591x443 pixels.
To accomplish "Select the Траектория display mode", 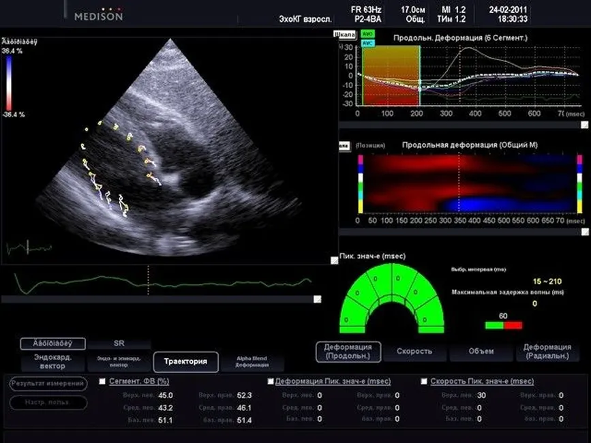I will pos(185,361).
